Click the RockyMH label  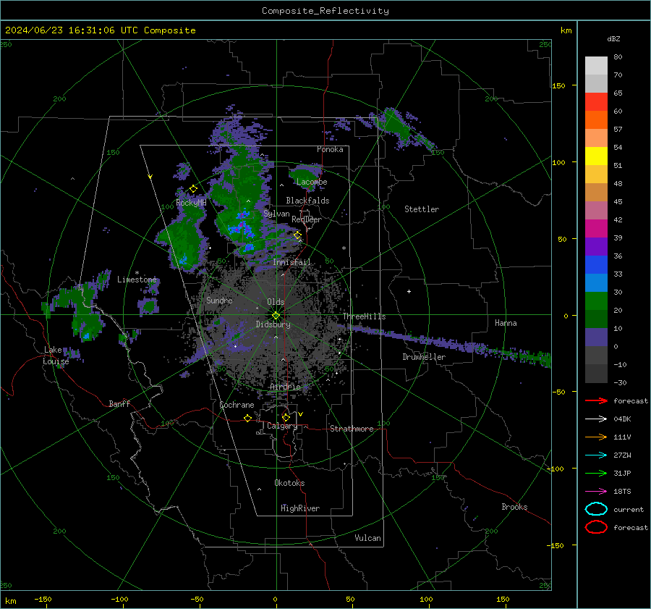pos(191,203)
